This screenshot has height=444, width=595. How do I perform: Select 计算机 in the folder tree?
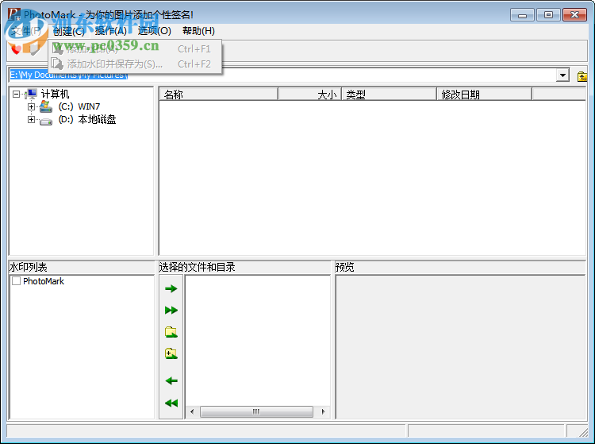55,94
